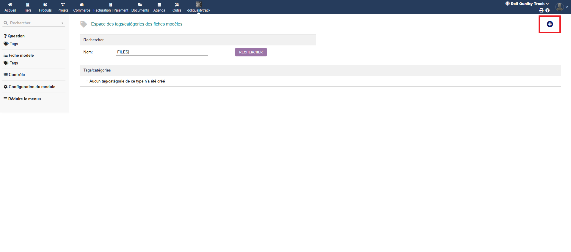The width and height of the screenshot is (571, 252).
Task: Focus the Nom input field containing FILES
Action: coord(162,52)
